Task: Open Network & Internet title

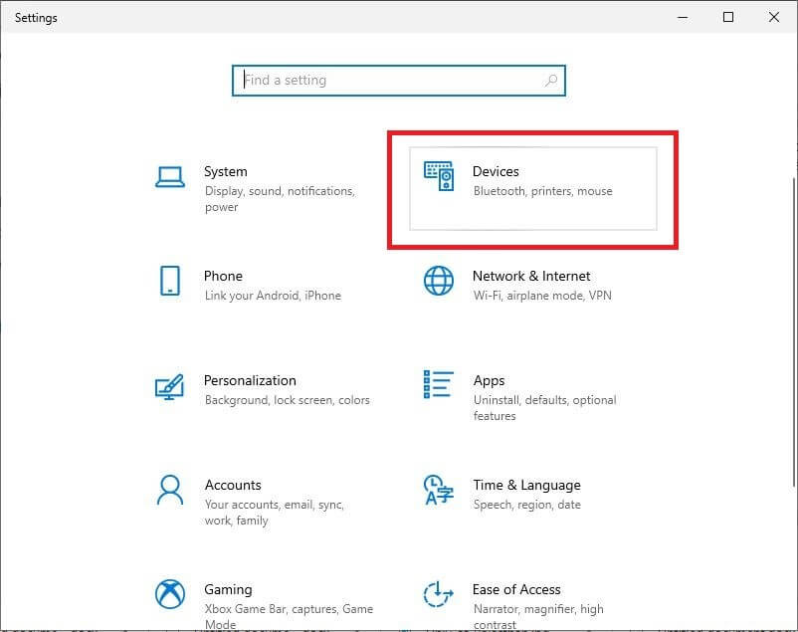Action: [531, 276]
